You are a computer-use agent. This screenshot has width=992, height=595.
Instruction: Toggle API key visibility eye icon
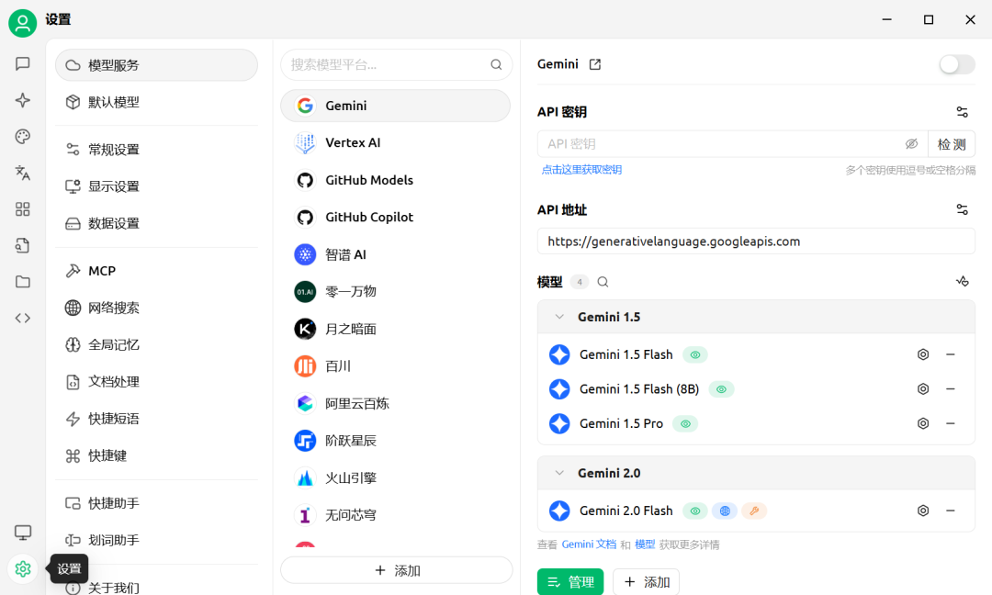click(x=911, y=144)
